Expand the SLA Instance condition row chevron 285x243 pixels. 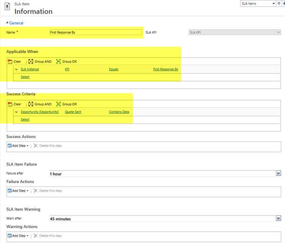pyautogui.click(x=16, y=69)
